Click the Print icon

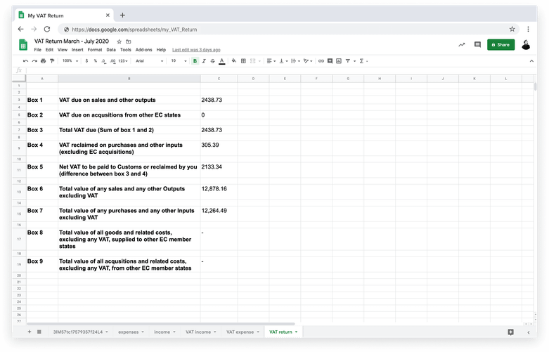(43, 61)
